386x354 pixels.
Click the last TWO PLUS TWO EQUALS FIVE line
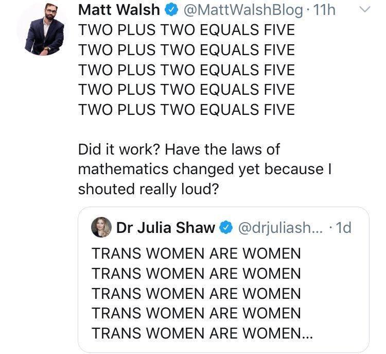click(x=186, y=110)
